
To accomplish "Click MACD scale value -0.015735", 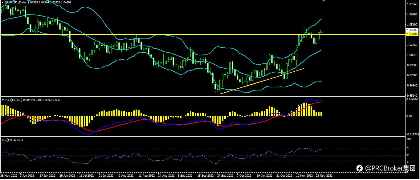I will click(x=413, y=134).
